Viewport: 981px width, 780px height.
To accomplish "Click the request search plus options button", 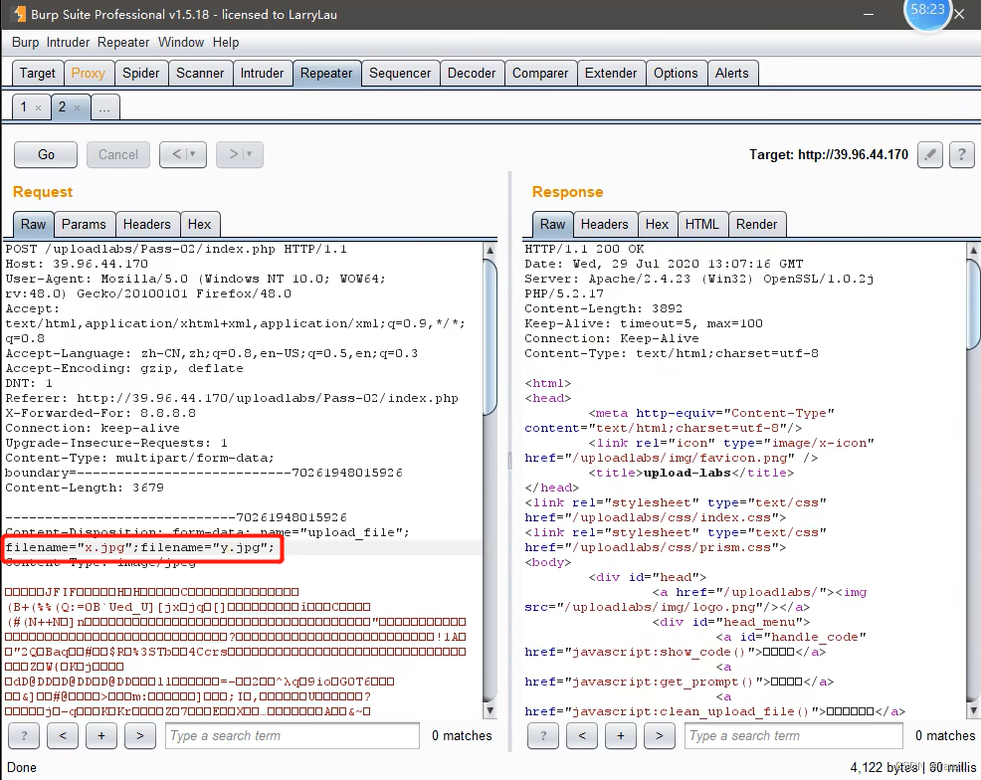I will (101, 735).
